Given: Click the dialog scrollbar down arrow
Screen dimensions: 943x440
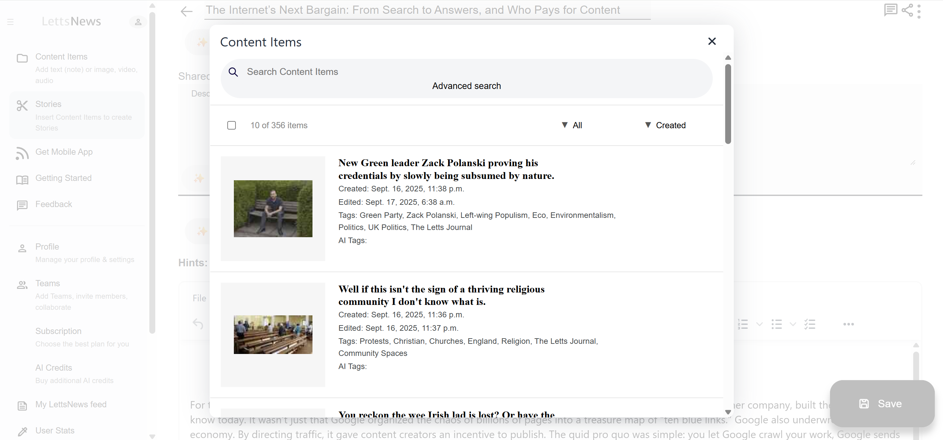Looking at the screenshot, I should point(728,412).
